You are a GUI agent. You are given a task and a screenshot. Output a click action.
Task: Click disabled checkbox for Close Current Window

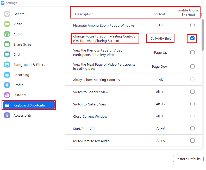coord(192,116)
